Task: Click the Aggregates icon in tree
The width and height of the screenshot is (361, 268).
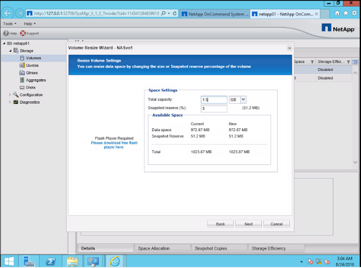Action: 22,80
